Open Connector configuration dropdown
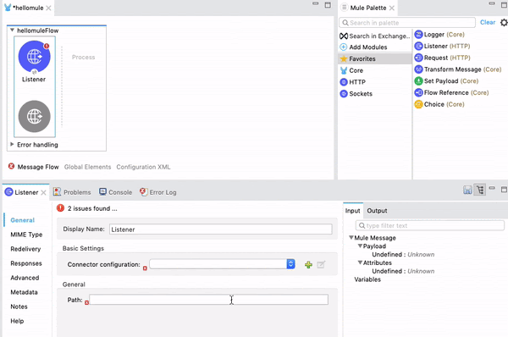 [x=290, y=264]
